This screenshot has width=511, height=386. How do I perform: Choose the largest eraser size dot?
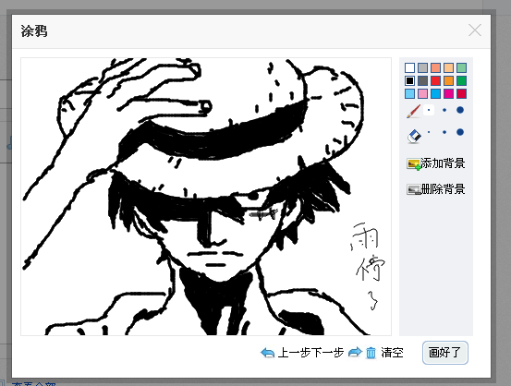tap(460, 132)
